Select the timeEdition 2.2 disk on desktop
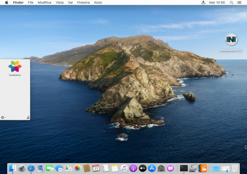247x174 pixels. [x=231, y=39]
